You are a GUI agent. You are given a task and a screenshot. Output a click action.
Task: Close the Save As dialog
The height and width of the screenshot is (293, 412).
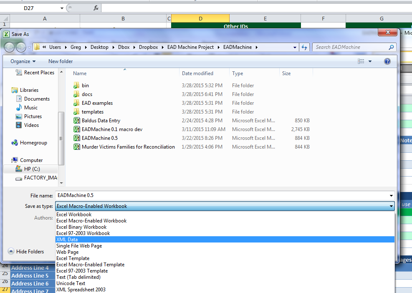(387, 32)
